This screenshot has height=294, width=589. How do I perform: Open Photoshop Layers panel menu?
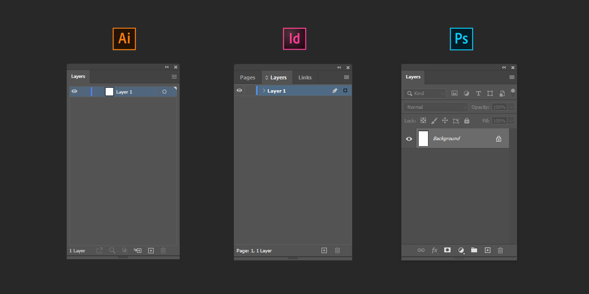[512, 77]
